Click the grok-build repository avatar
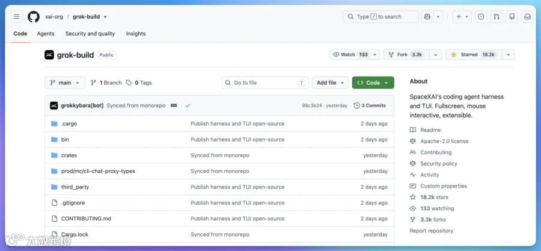 pos(49,55)
